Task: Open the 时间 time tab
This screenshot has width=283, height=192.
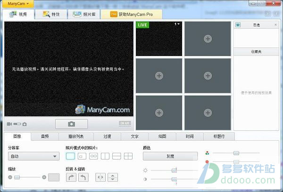Action: 190,136
